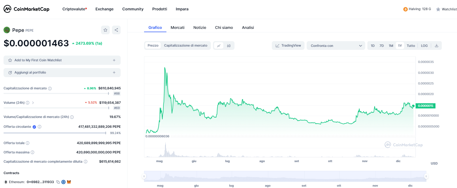
Task: Click the star favorite icon beside Pepe
Action: (x=105, y=30)
